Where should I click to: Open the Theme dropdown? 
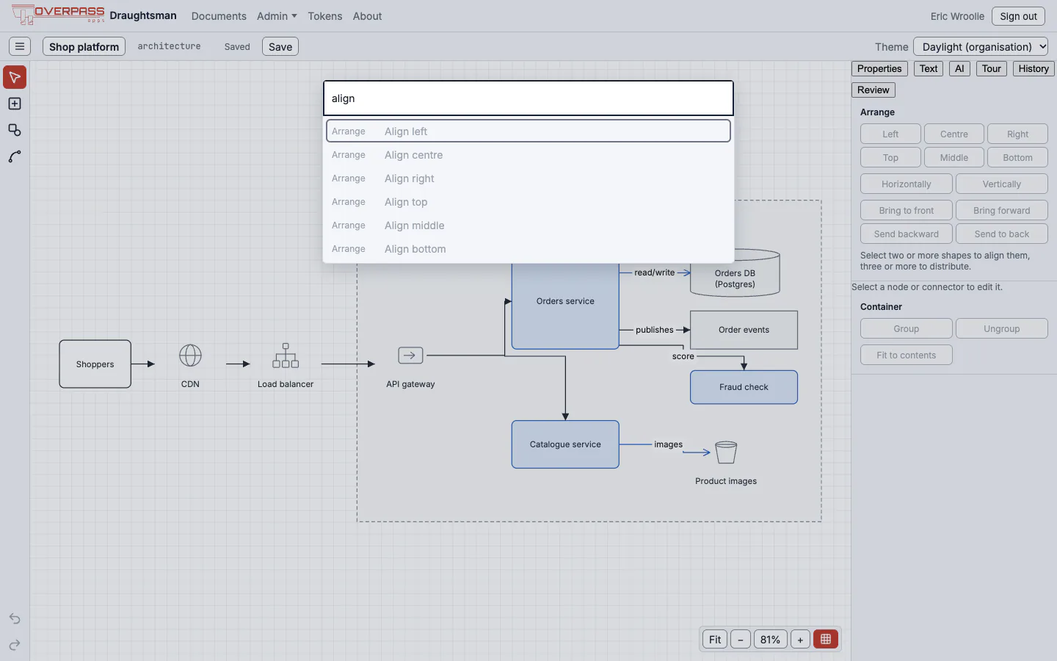(x=981, y=46)
